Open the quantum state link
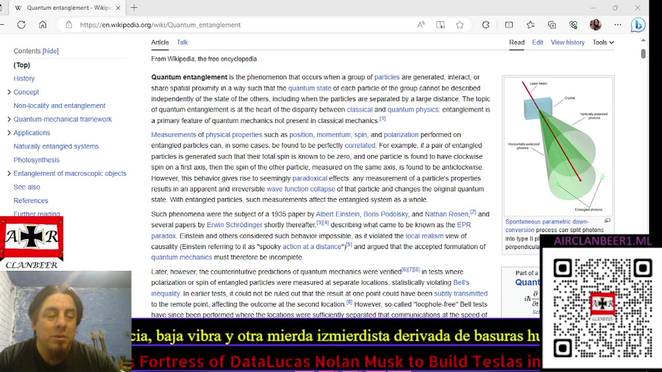 310,88
